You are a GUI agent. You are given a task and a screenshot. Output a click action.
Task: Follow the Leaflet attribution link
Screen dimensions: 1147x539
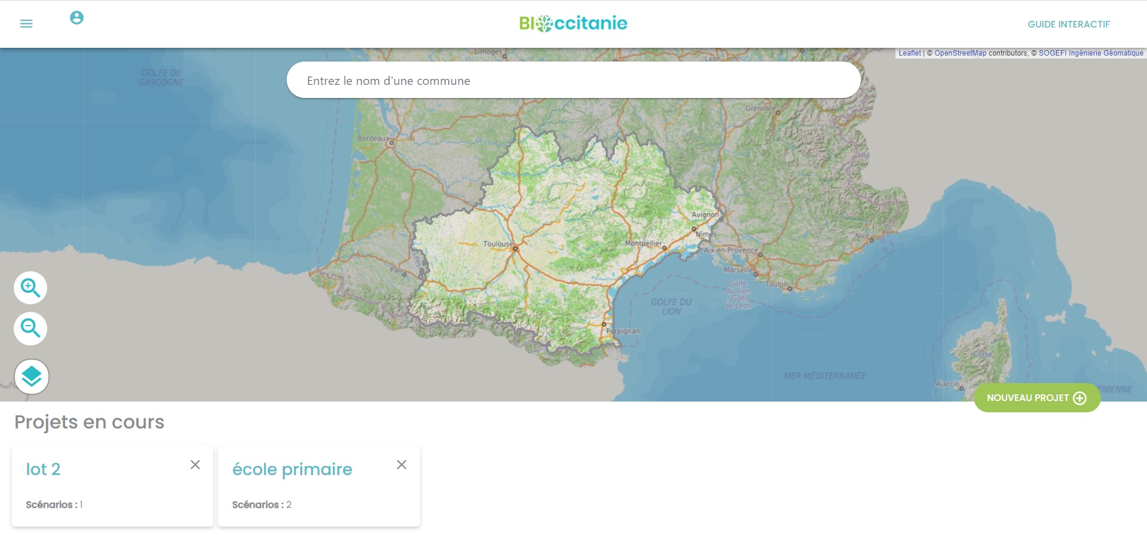pyautogui.click(x=909, y=53)
